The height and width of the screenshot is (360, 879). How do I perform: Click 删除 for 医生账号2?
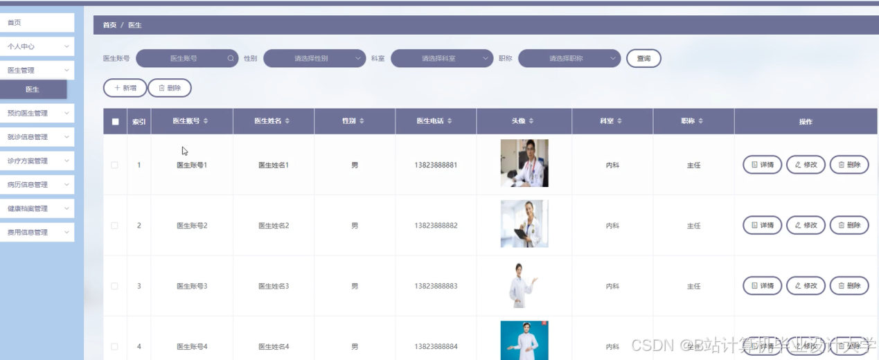coord(849,225)
